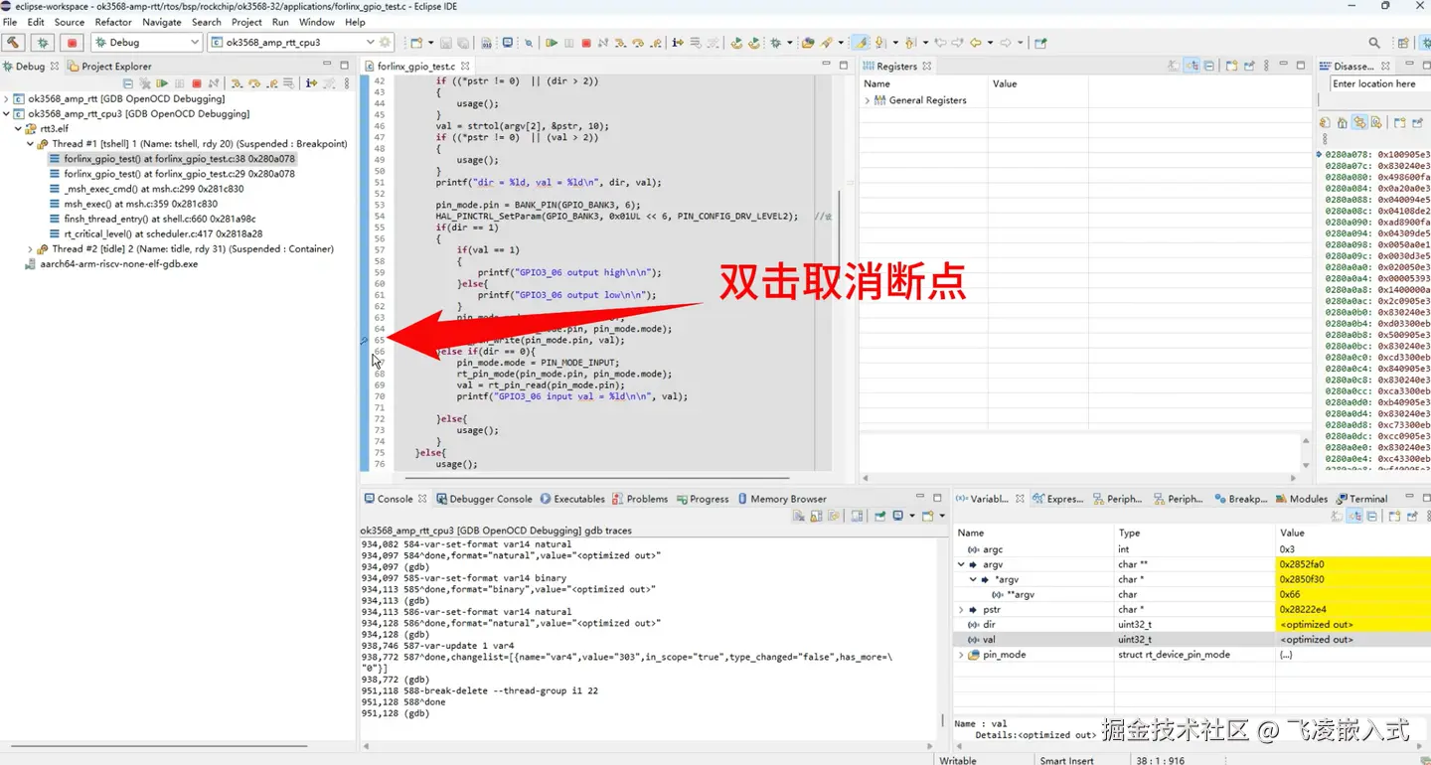Image resolution: width=1431 pixels, height=765 pixels.
Task: Click Terminate in the main toolbar
Action: click(586, 43)
